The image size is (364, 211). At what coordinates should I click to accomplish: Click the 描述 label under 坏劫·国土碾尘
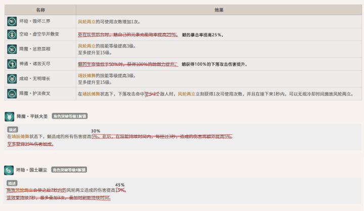(12, 183)
